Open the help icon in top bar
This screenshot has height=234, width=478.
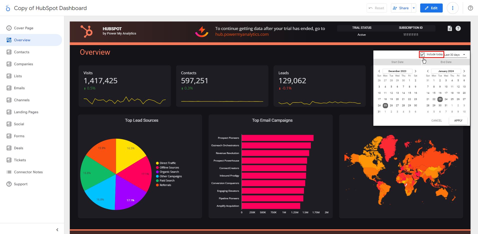[470, 8]
